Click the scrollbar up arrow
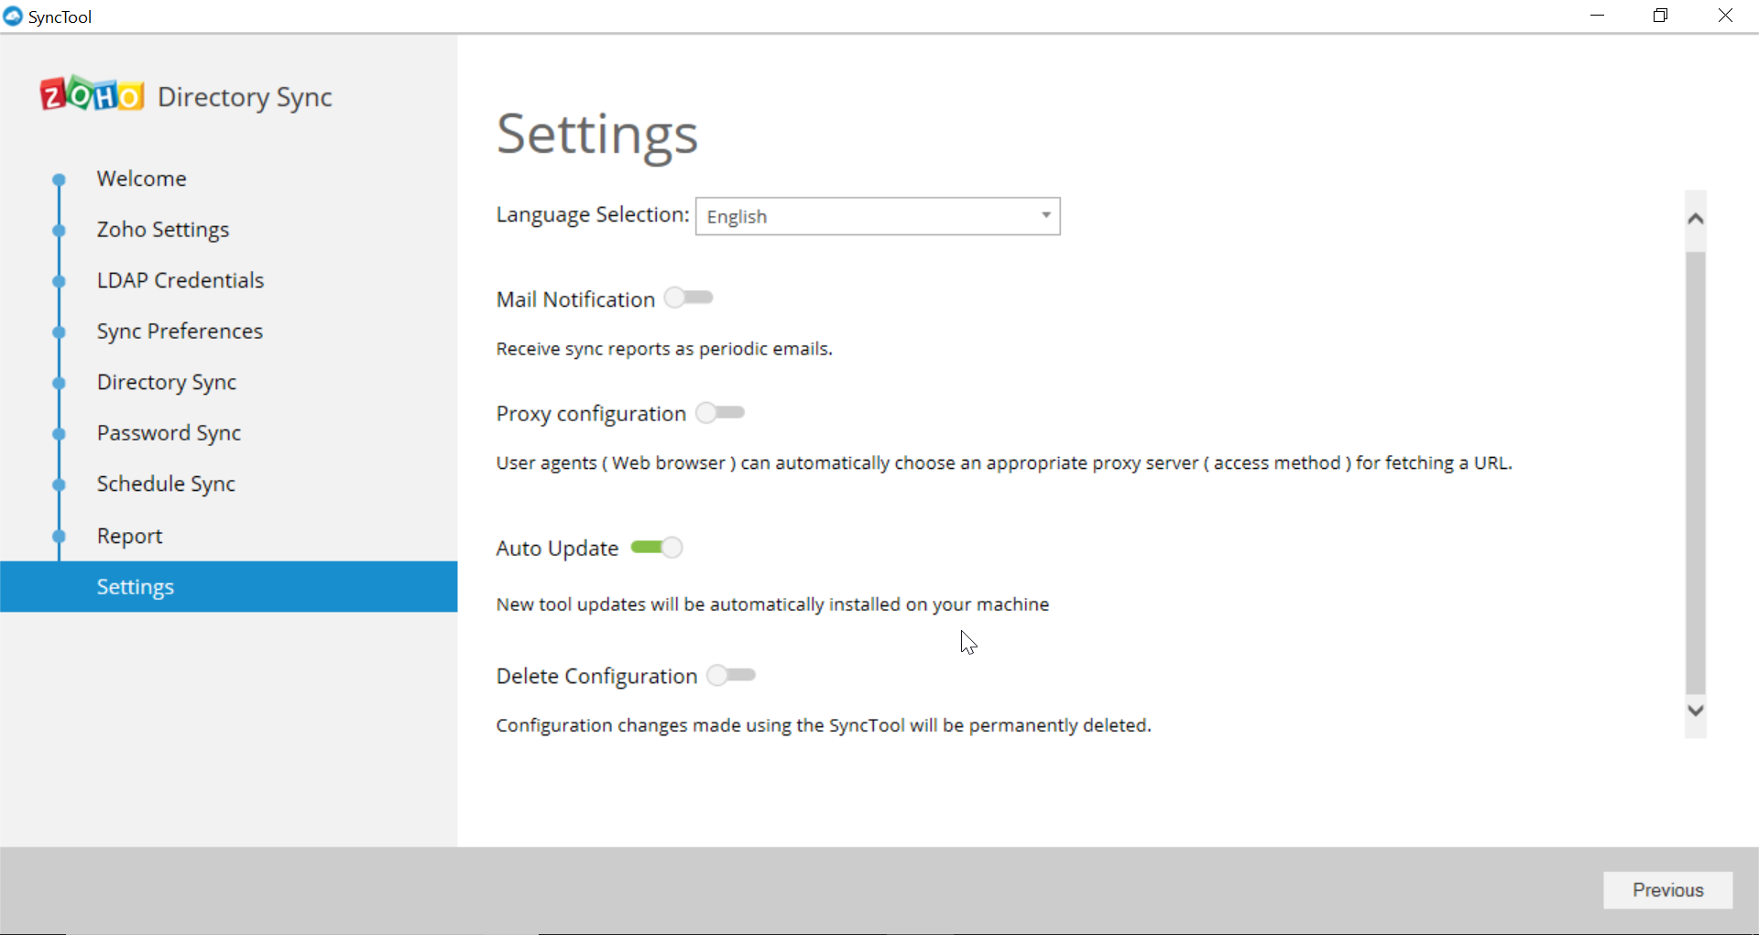The image size is (1759, 935). 1696,218
